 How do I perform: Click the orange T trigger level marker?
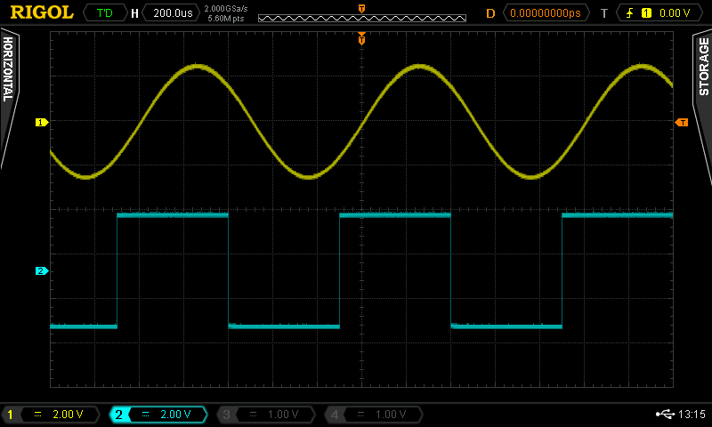[x=682, y=123]
